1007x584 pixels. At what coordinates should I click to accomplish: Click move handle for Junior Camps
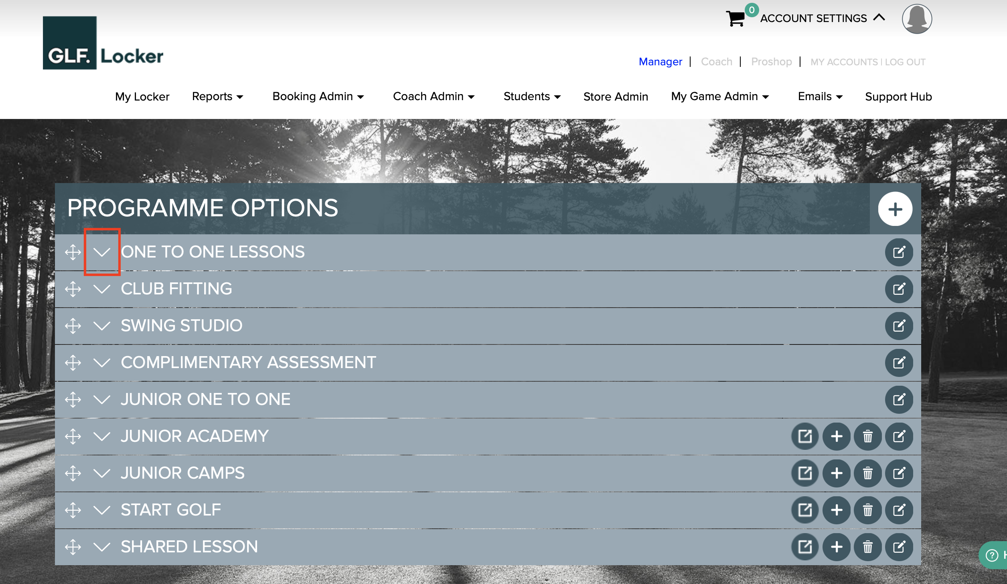73,473
